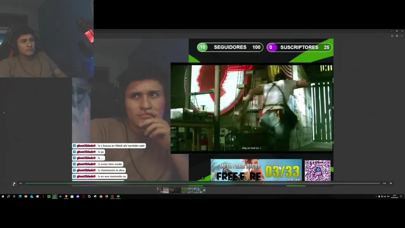Click the '¡Hay un misil en...!' subtitle
The height and width of the screenshot is (228, 405).
click(x=251, y=148)
